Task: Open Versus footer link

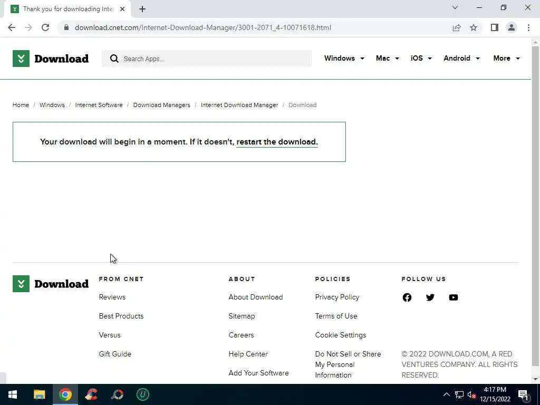Action: 110,335
